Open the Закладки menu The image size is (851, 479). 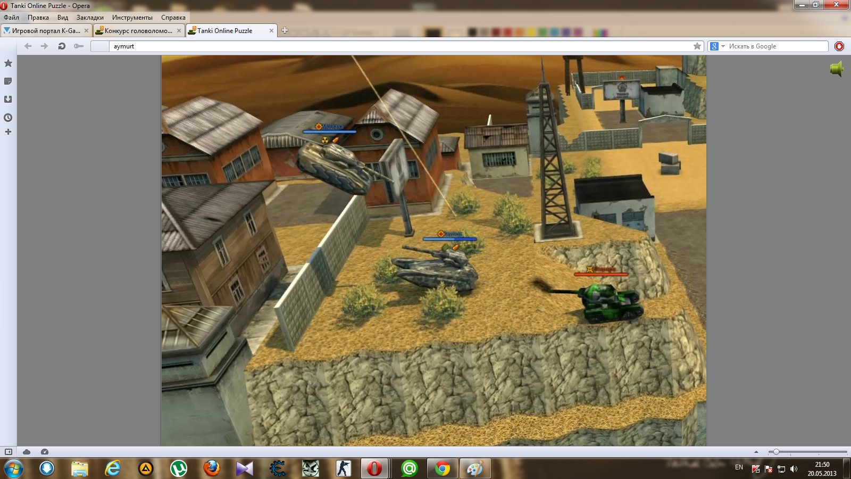(90, 18)
